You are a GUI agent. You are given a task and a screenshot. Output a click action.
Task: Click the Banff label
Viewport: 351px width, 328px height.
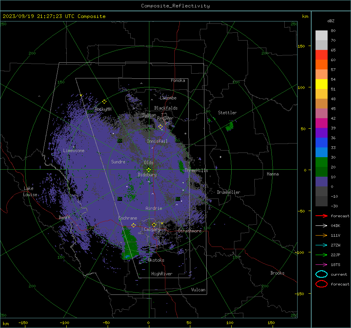click(64, 217)
